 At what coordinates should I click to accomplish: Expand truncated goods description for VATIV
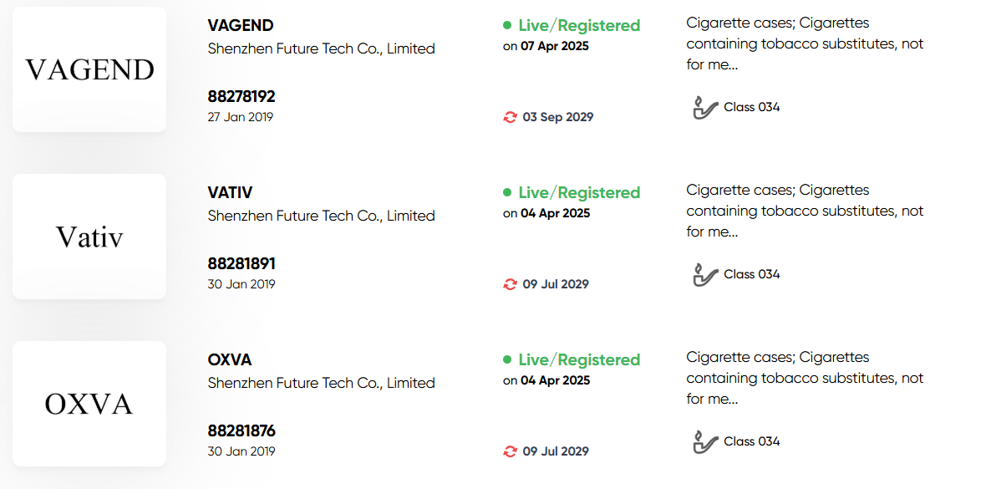(x=805, y=211)
